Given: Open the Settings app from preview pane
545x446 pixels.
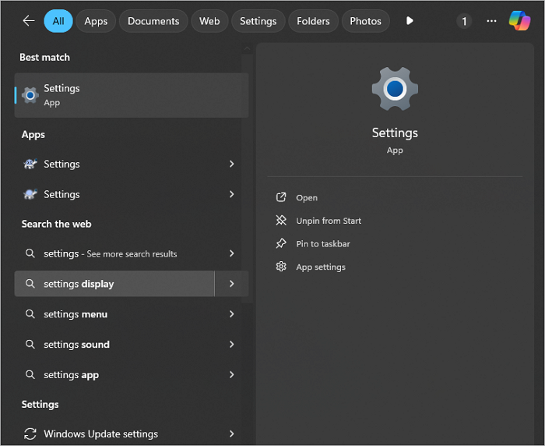Looking at the screenshot, I should click(x=306, y=198).
